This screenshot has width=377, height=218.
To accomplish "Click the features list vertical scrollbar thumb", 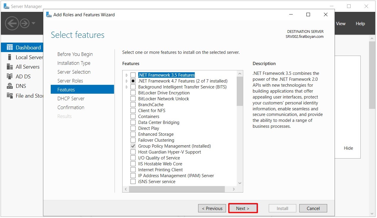I will 240,91.
